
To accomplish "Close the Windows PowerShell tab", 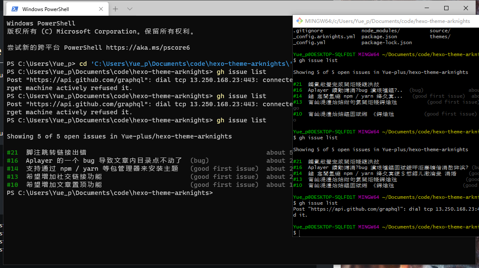I will [x=101, y=8].
